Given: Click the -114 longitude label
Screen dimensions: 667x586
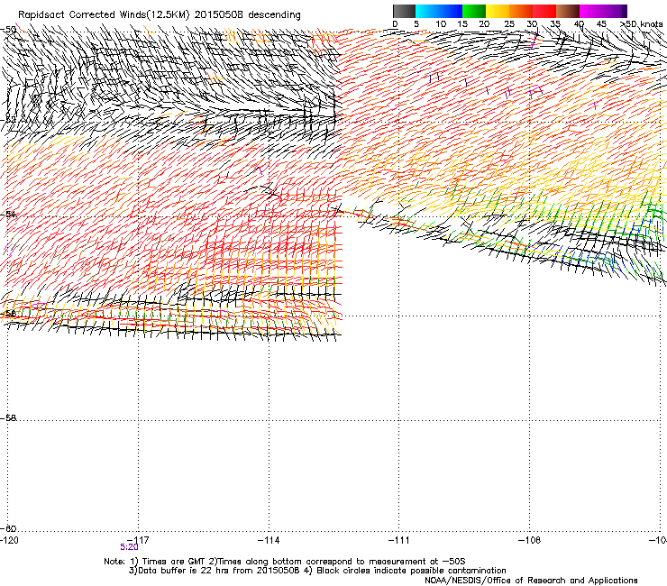Looking at the screenshot, I should pyautogui.click(x=269, y=540).
